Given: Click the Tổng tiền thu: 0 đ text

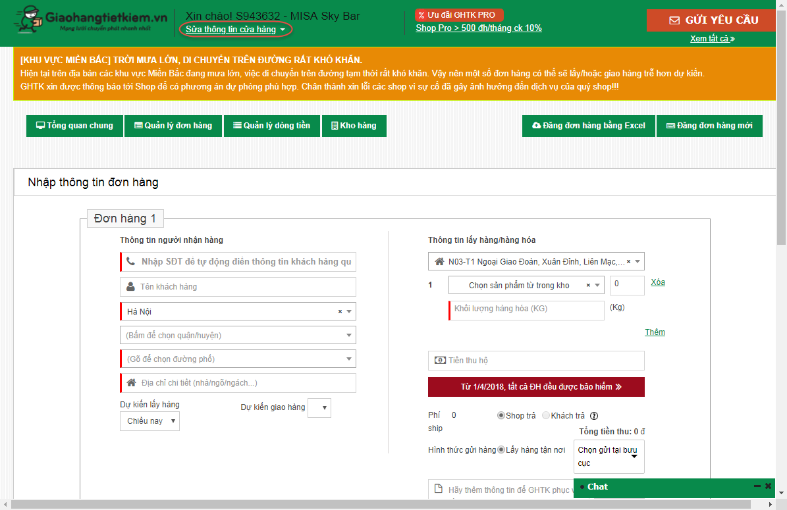Looking at the screenshot, I should [x=612, y=431].
